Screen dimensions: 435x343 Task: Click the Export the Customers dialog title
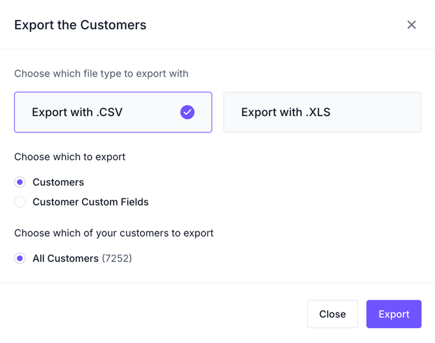click(x=80, y=25)
